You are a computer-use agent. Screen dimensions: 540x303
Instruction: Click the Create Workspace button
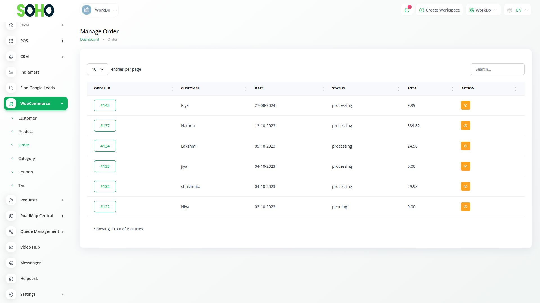439,10
